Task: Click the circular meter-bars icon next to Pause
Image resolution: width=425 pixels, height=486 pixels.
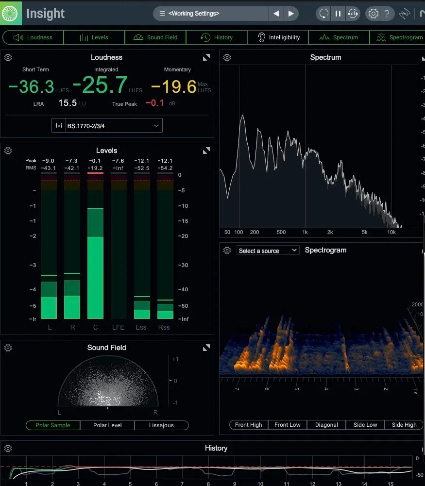Action: (353, 14)
